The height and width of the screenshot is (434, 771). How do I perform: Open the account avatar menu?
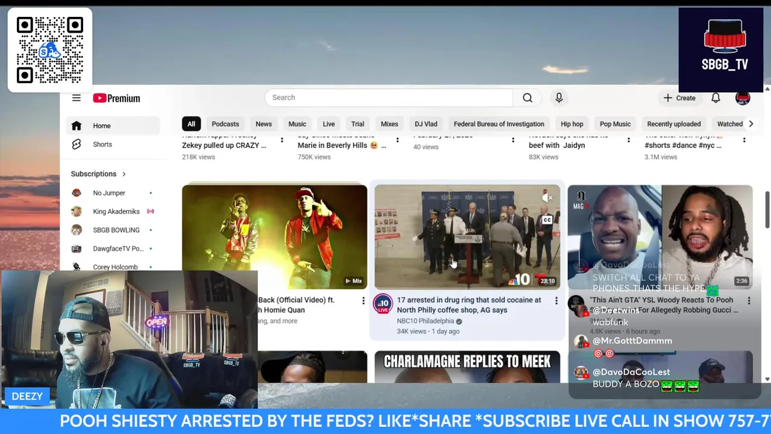pyautogui.click(x=743, y=98)
